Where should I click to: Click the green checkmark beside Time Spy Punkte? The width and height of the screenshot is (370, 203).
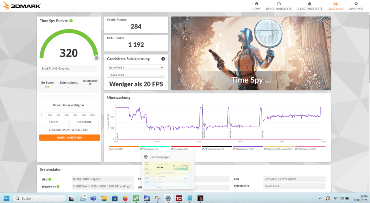(x=71, y=21)
